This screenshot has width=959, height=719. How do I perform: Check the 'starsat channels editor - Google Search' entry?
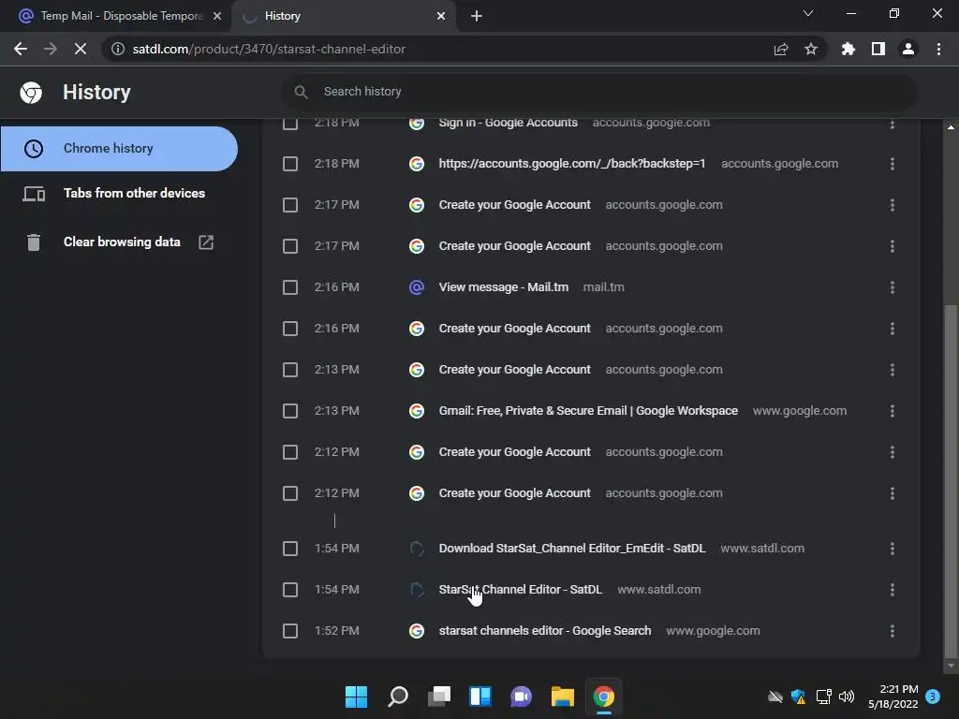click(290, 631)
